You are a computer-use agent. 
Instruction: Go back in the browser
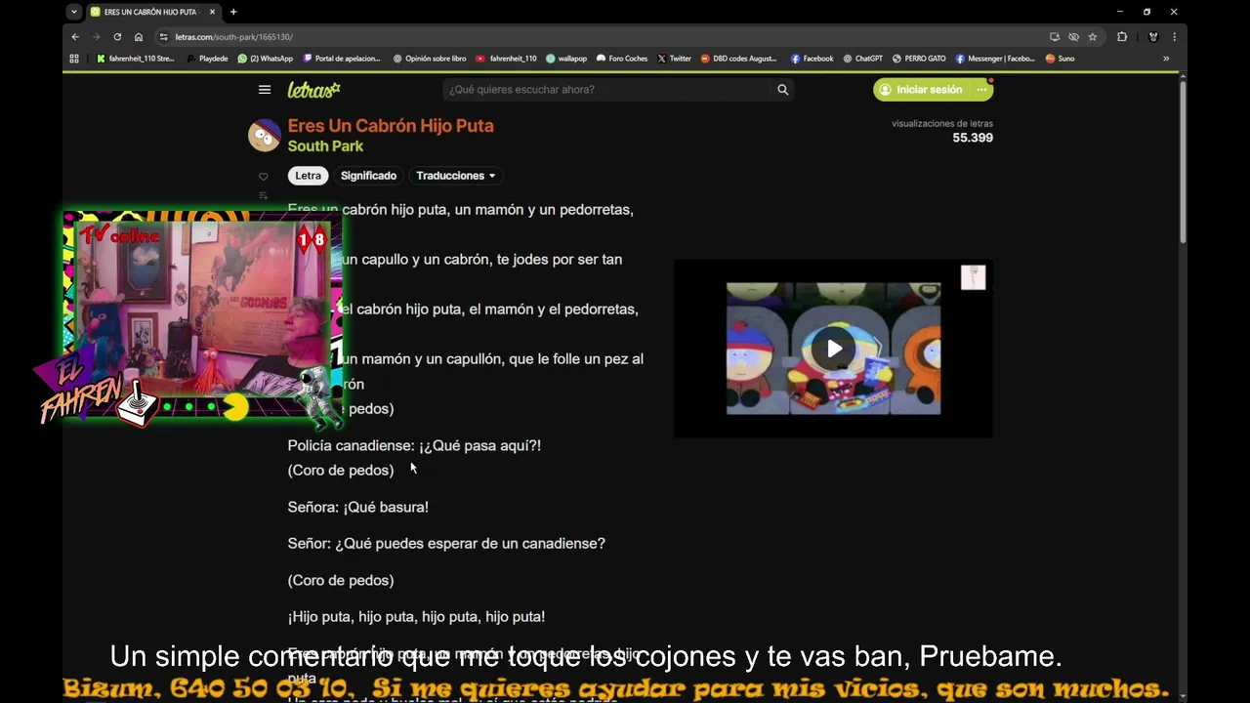pyautogui.click(x=75, y=37)
